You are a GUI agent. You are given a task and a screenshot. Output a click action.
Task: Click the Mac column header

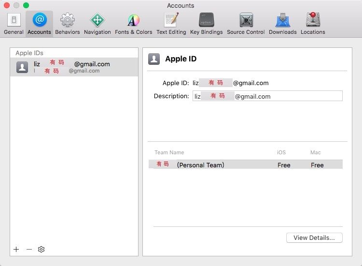click(x=316, y=152)
